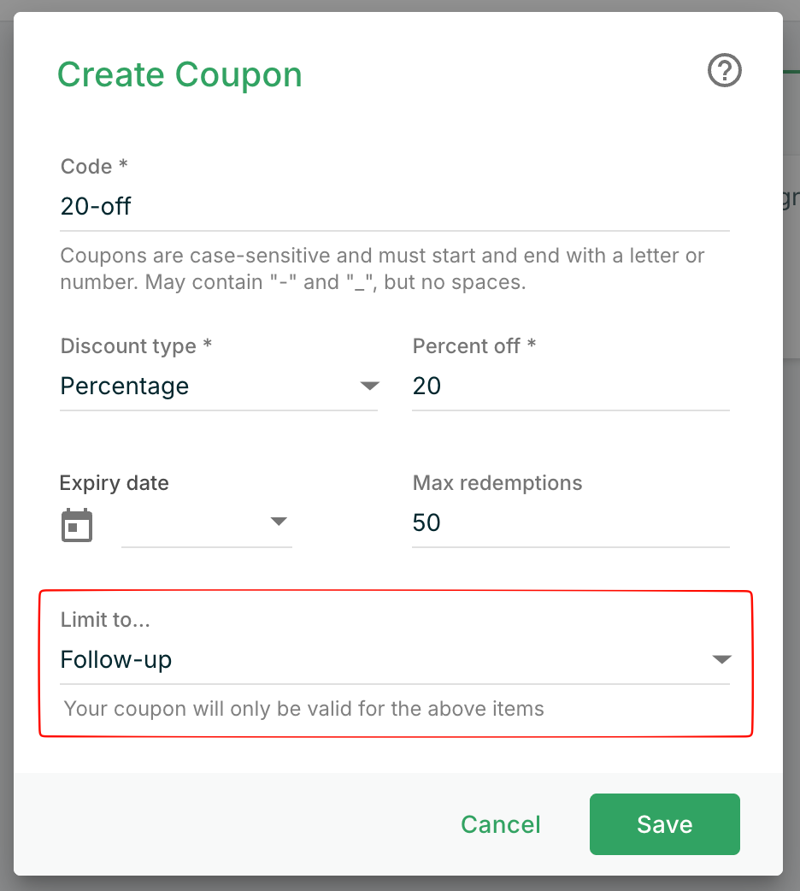This screenshot has height=891, width=800.
Task: Save the new coupon
Action: pos(664,824)
